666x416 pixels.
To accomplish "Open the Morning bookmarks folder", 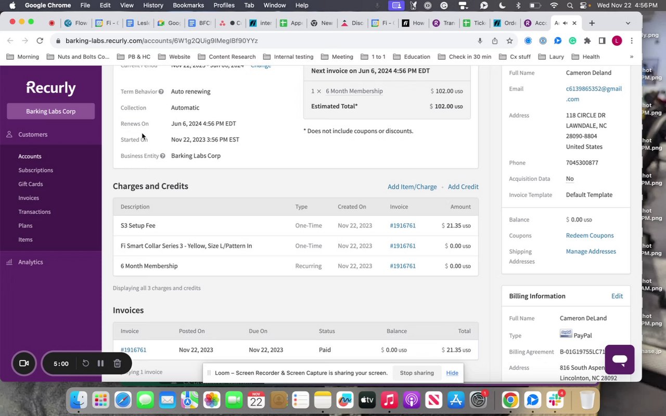I will [22, 57].
